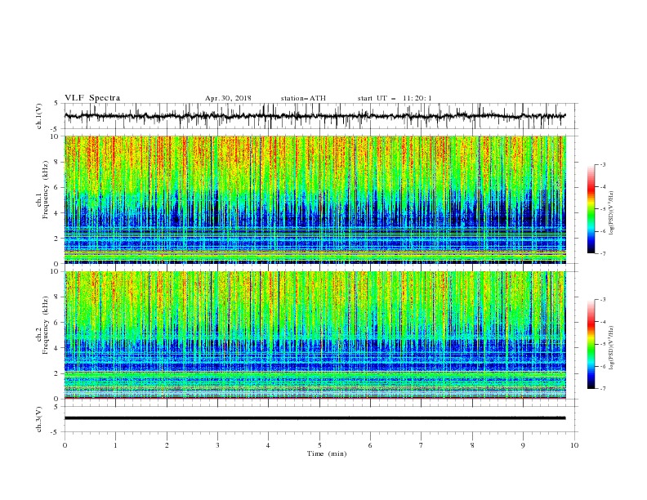Click the "8" minute tick label
This screenshot has height=500, width=647.
[472, 445]
